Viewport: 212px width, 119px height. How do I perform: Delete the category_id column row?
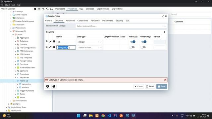[x=54, y=47]
